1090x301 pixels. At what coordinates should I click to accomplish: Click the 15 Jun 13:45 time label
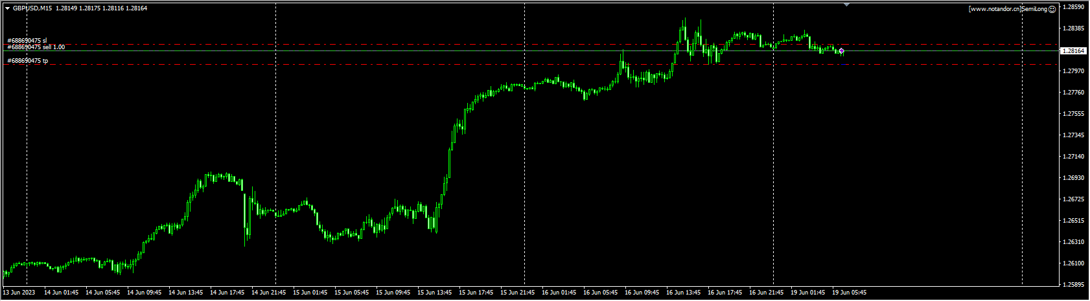click(434, 293)
